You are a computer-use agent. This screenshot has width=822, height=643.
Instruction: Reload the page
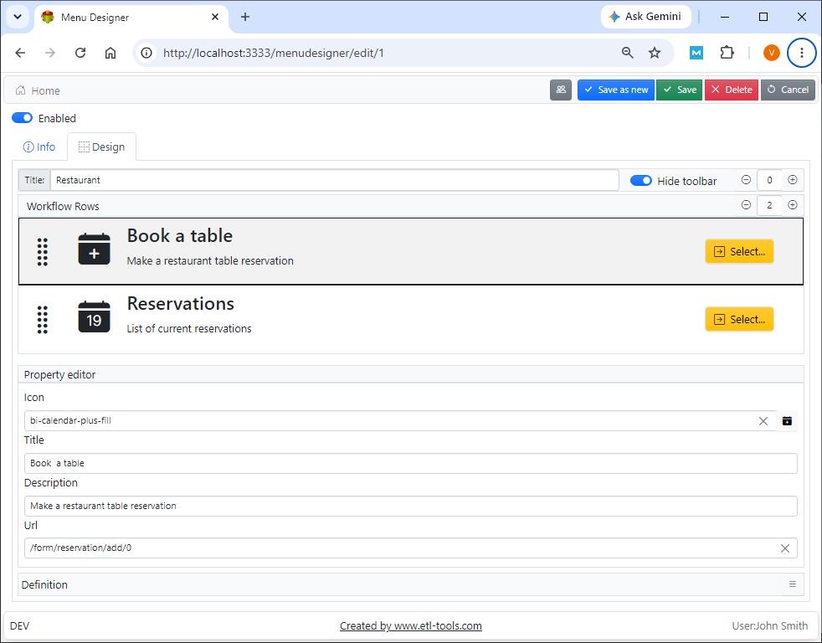tap(80, 53)
